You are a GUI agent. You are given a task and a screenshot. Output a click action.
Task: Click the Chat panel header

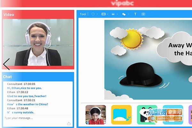[38, 77]
